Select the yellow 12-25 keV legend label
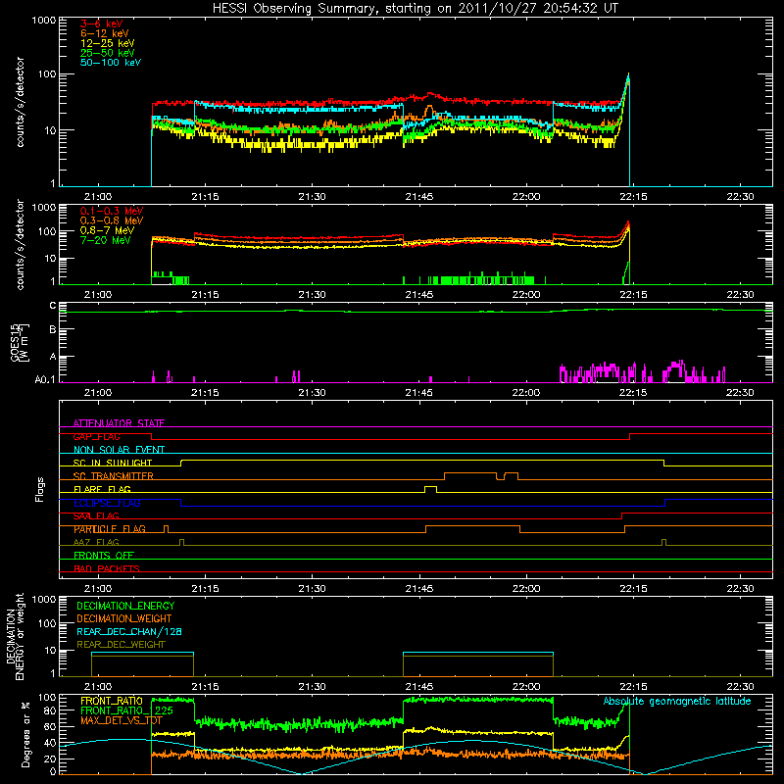 point(108,43)
